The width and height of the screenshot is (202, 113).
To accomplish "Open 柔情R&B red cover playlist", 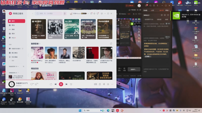I will click(x=92, y=53).
